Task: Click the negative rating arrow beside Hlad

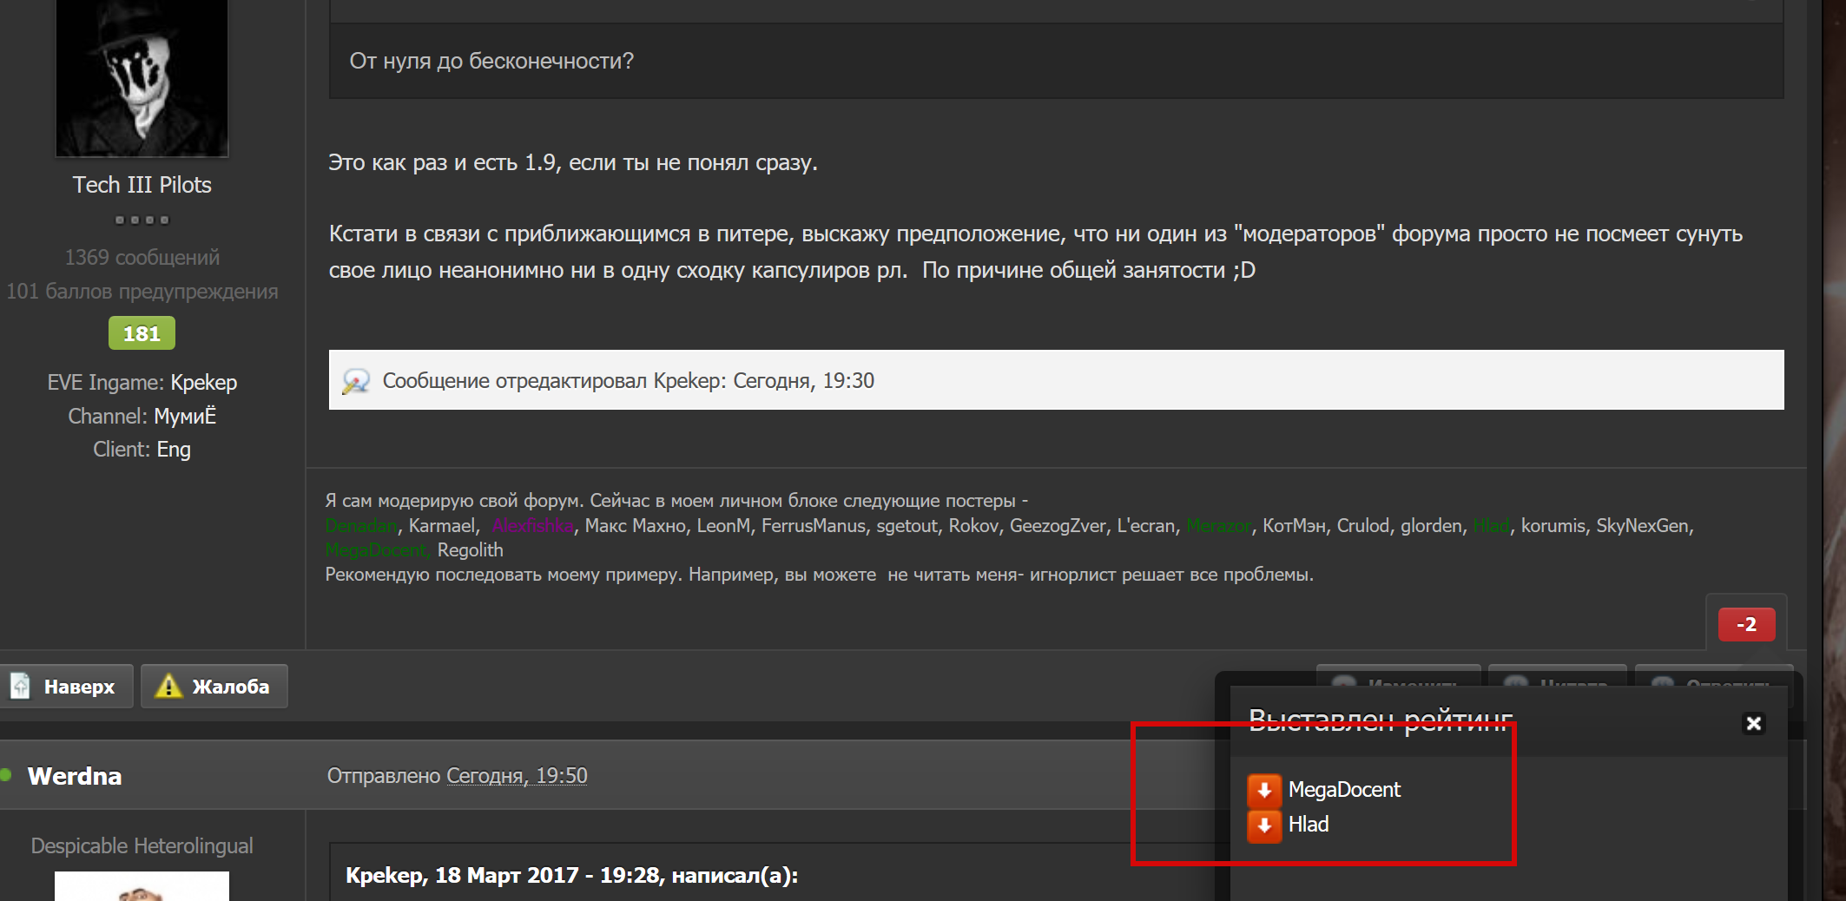Action: 1264,825
